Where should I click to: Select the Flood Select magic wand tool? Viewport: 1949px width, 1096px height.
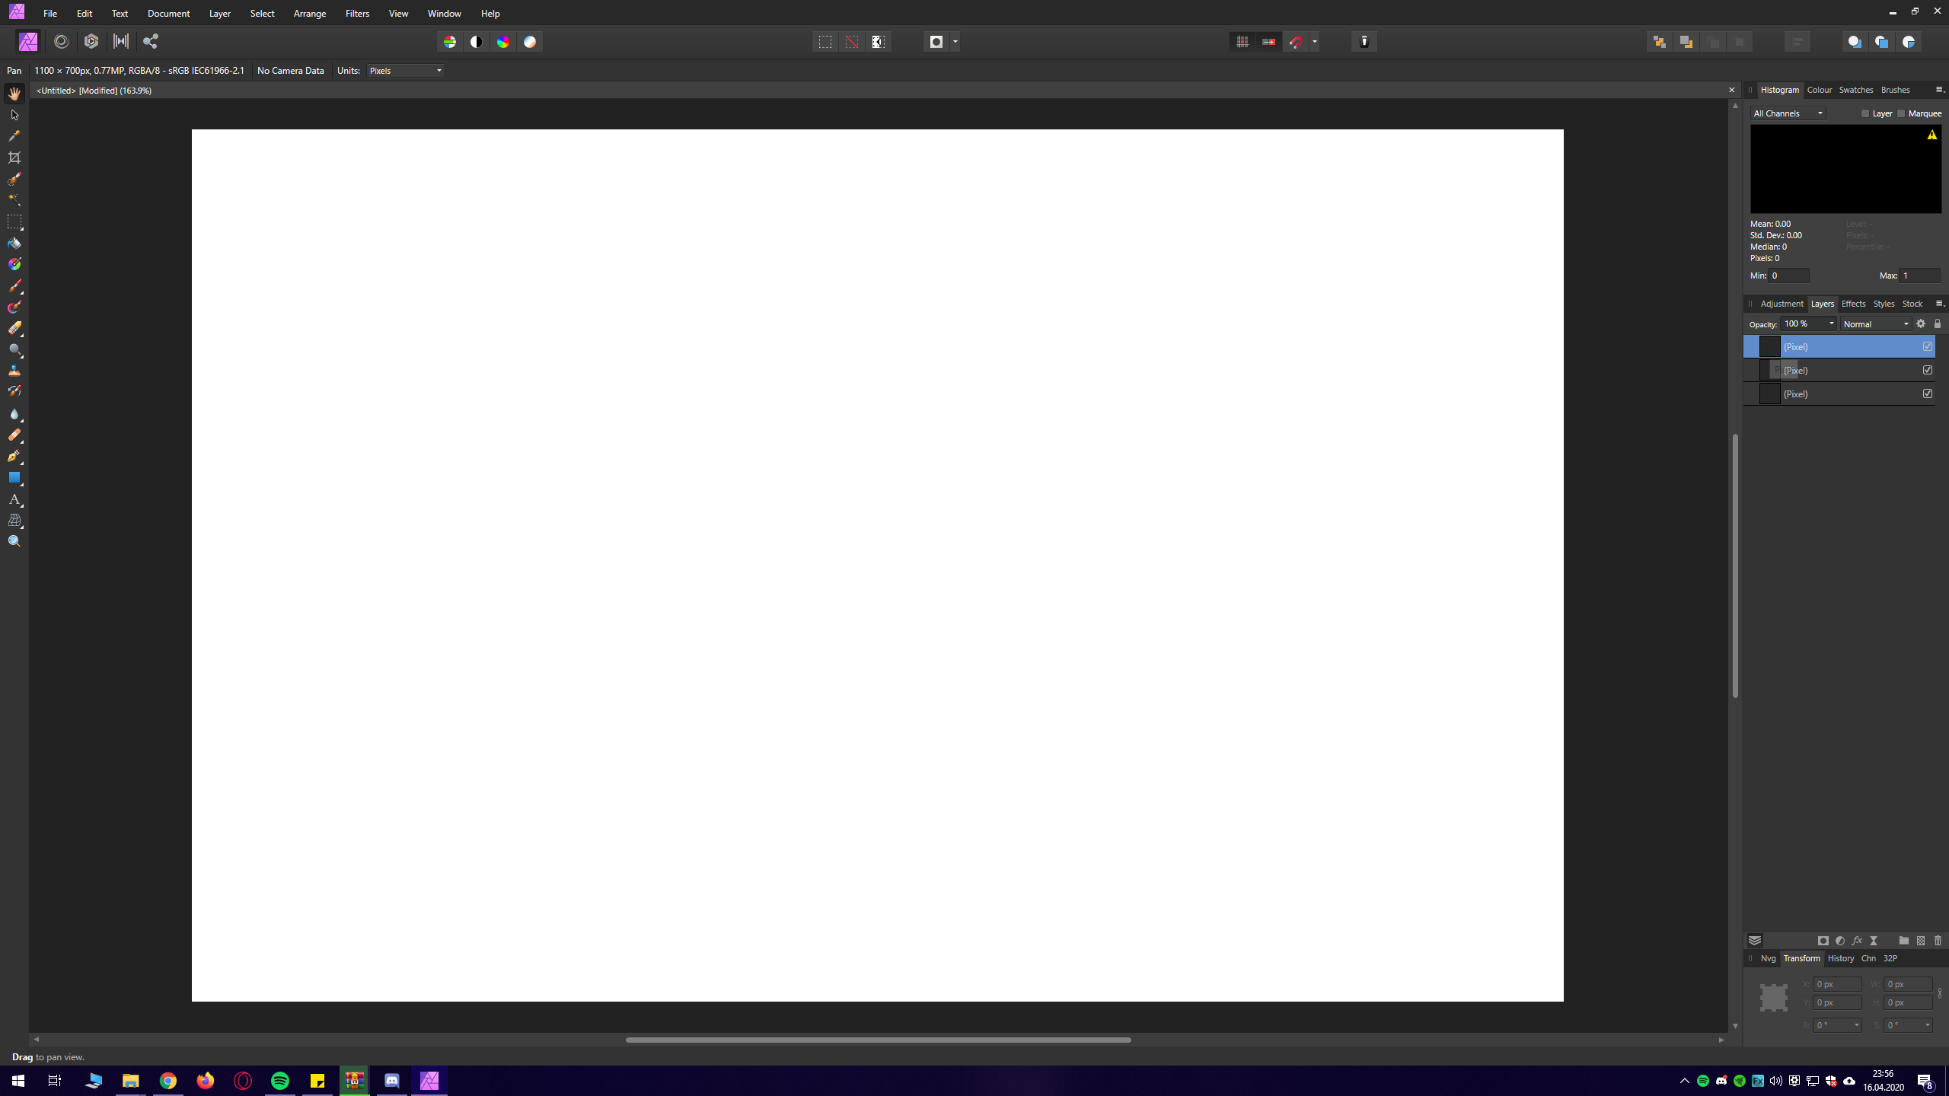click(14, 199)
